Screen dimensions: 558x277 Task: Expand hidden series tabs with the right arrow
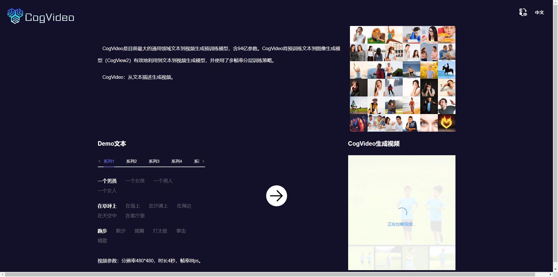204,161
